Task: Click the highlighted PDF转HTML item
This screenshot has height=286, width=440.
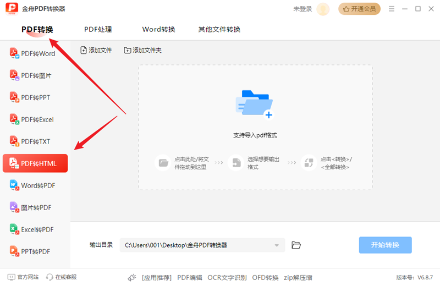Action: pos(35,163)
